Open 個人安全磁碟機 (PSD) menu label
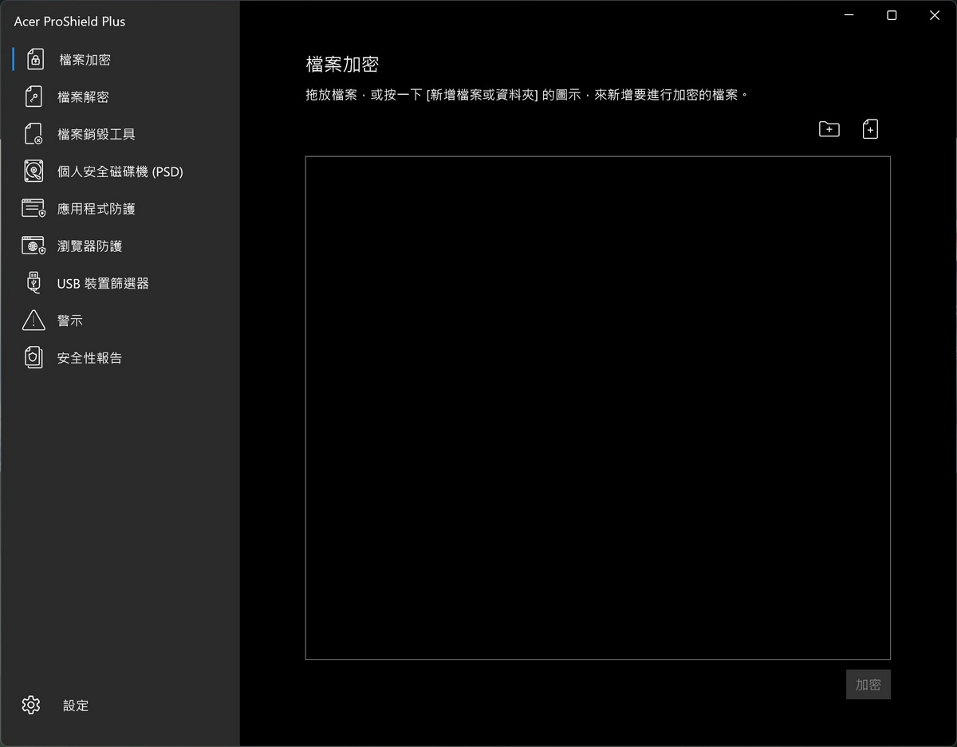 (x=120, y=171)
